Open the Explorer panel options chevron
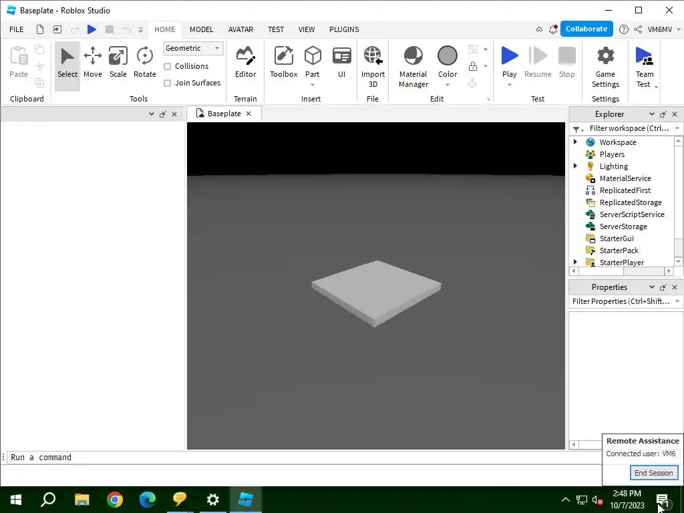The width and height of the screenshot is (684, 513). tap(652, 114)
